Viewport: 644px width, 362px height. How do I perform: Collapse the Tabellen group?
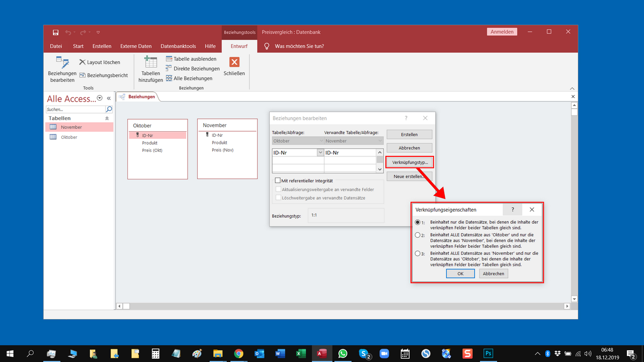(x=107, y=118)
